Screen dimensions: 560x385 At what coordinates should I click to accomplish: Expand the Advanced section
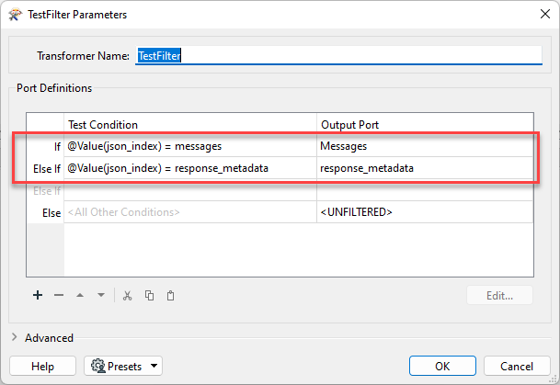pos(15,337)
